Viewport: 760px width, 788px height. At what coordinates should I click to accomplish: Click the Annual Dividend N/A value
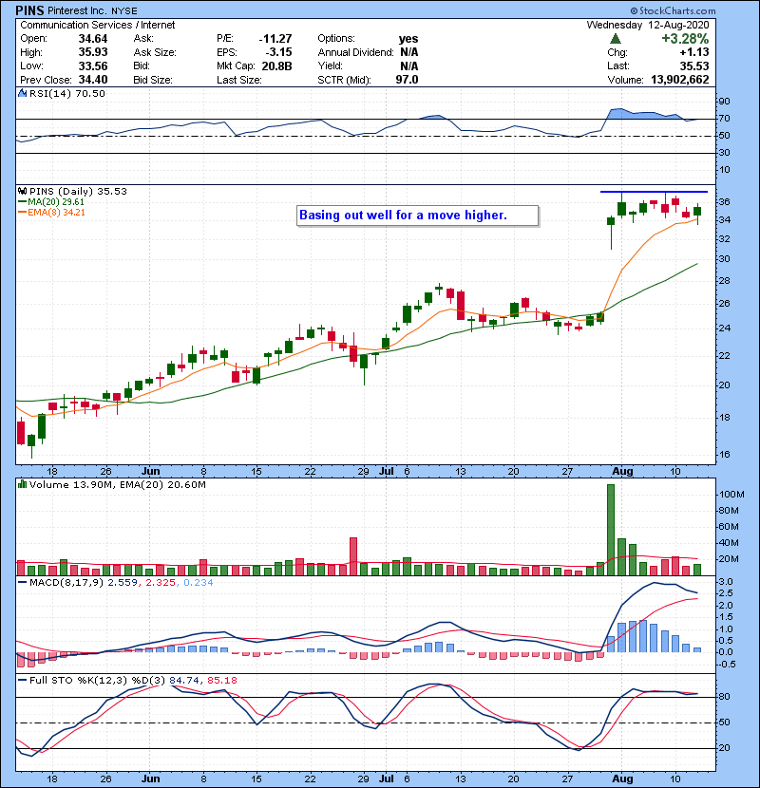point(409,52)
